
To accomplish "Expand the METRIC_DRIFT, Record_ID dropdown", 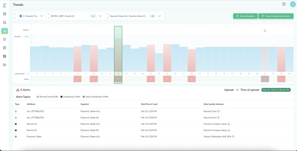I will pyautogui.click(x=100, y=16).
